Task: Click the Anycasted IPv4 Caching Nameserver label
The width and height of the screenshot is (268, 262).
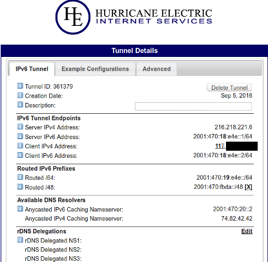Action: 74,219
